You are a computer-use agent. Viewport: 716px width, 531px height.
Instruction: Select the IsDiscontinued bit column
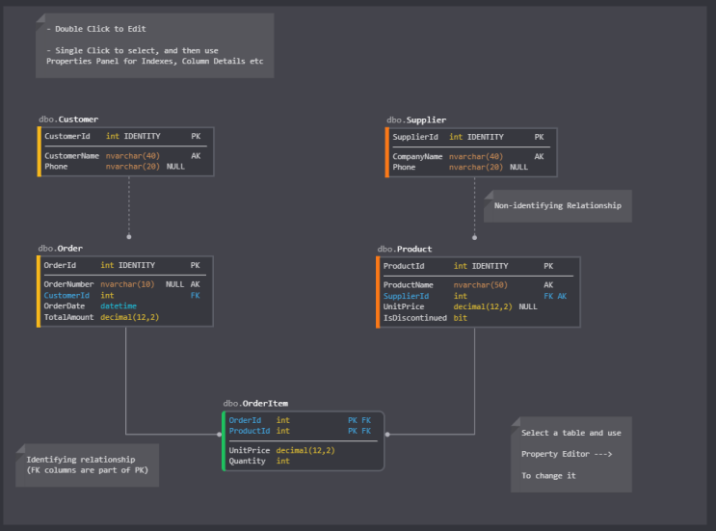click(x=415, y=317)
